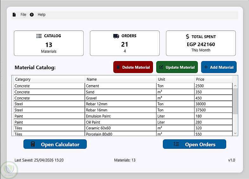This screenshot has height=179, width=249.
Task: Open the Help menu
Action: coord(41,15)
